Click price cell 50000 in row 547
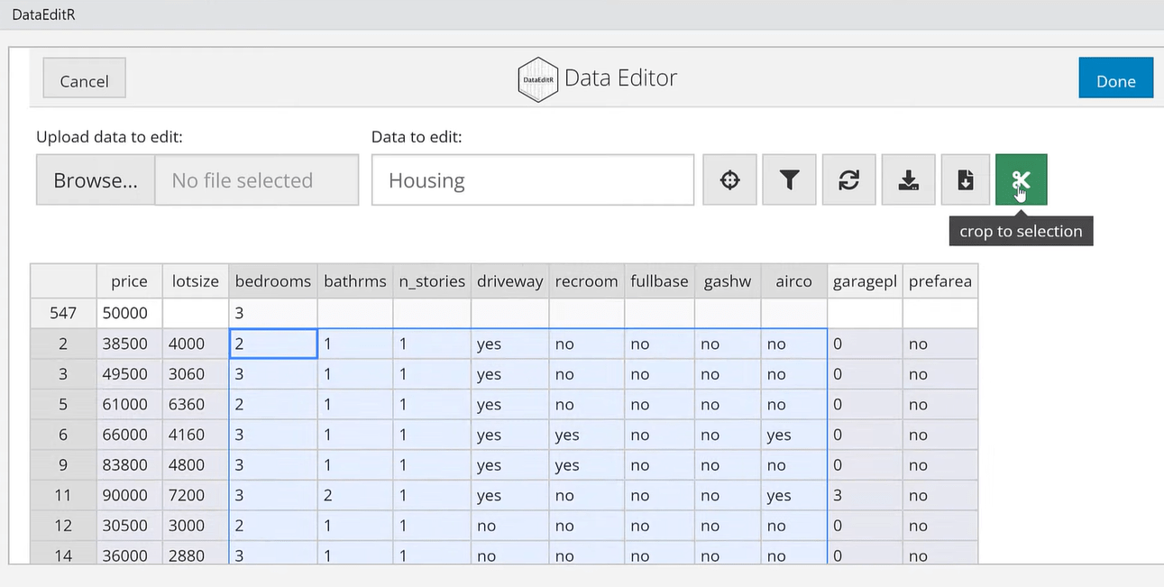The width and height of the screenshot is (1164, 587). pyautogui.click(x=130, y=313)
